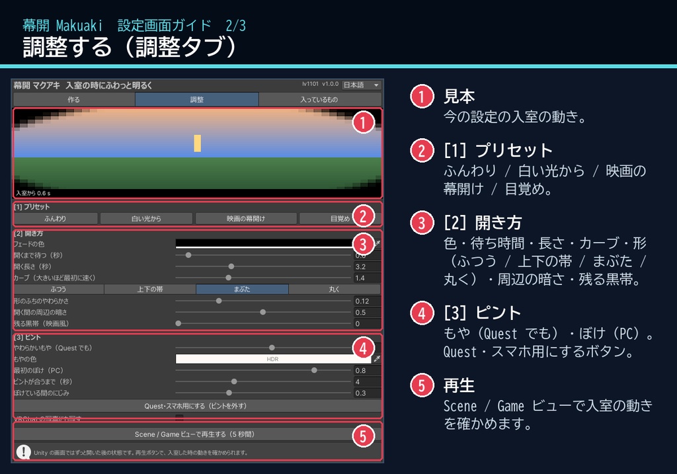This screenshot has height=474, width=677.
Task: Click the 最初のぼけ value field 0.8
Action: 367,370
